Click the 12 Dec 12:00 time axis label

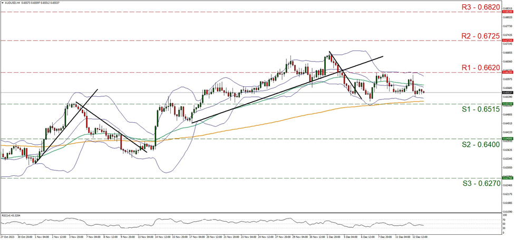tap(419, 237)
